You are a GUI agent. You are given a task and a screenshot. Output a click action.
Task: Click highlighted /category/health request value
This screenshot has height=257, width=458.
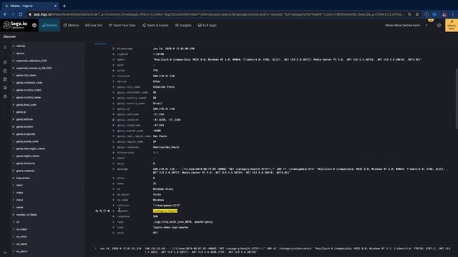coord(165,211)
